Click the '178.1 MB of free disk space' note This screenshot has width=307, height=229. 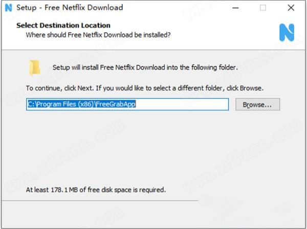96,190
